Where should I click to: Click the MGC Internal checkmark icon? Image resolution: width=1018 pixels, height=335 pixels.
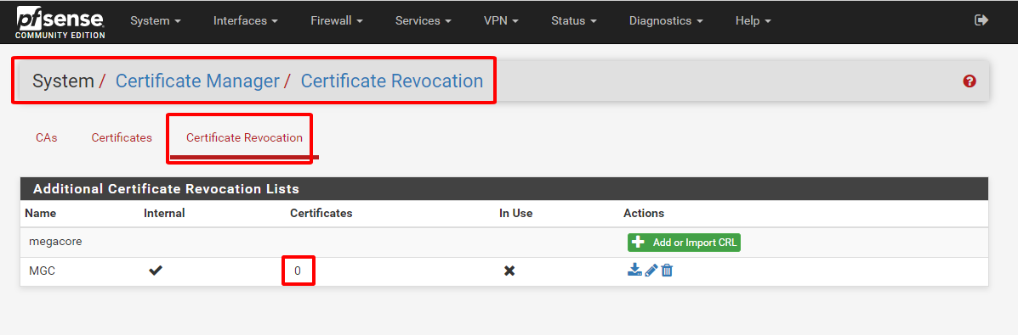pyautogui.click(x=156, y=271)
